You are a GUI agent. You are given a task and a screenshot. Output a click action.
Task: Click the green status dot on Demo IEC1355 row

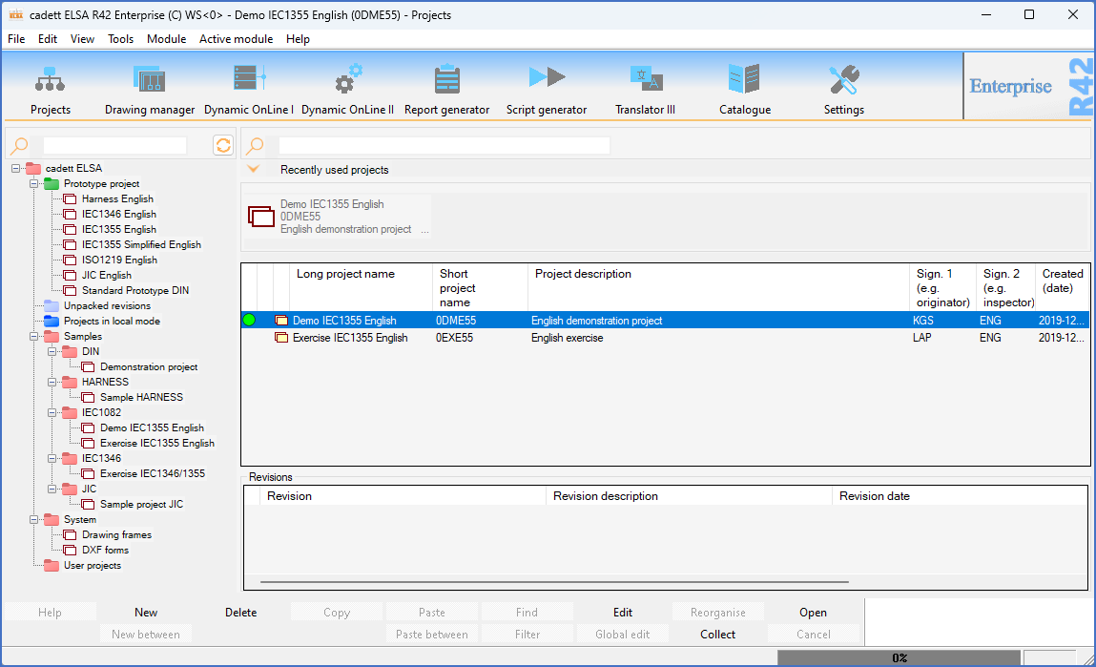[x=249, y=321]
